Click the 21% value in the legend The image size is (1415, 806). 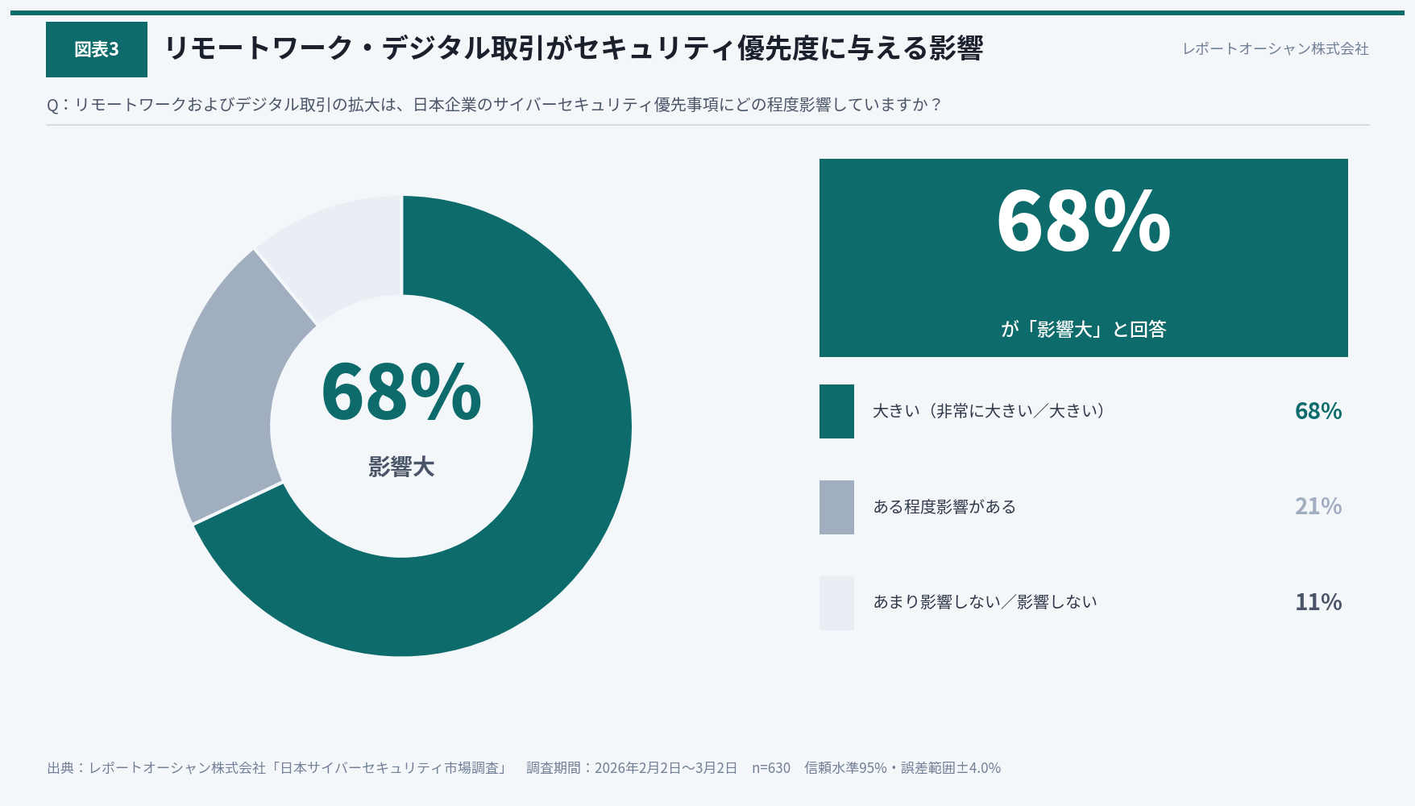pos(1317,506)
